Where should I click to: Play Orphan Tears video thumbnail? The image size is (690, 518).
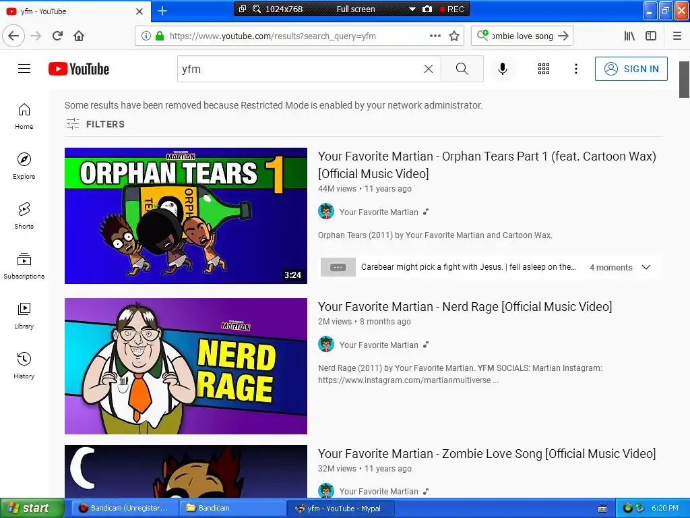pos(186,216)
